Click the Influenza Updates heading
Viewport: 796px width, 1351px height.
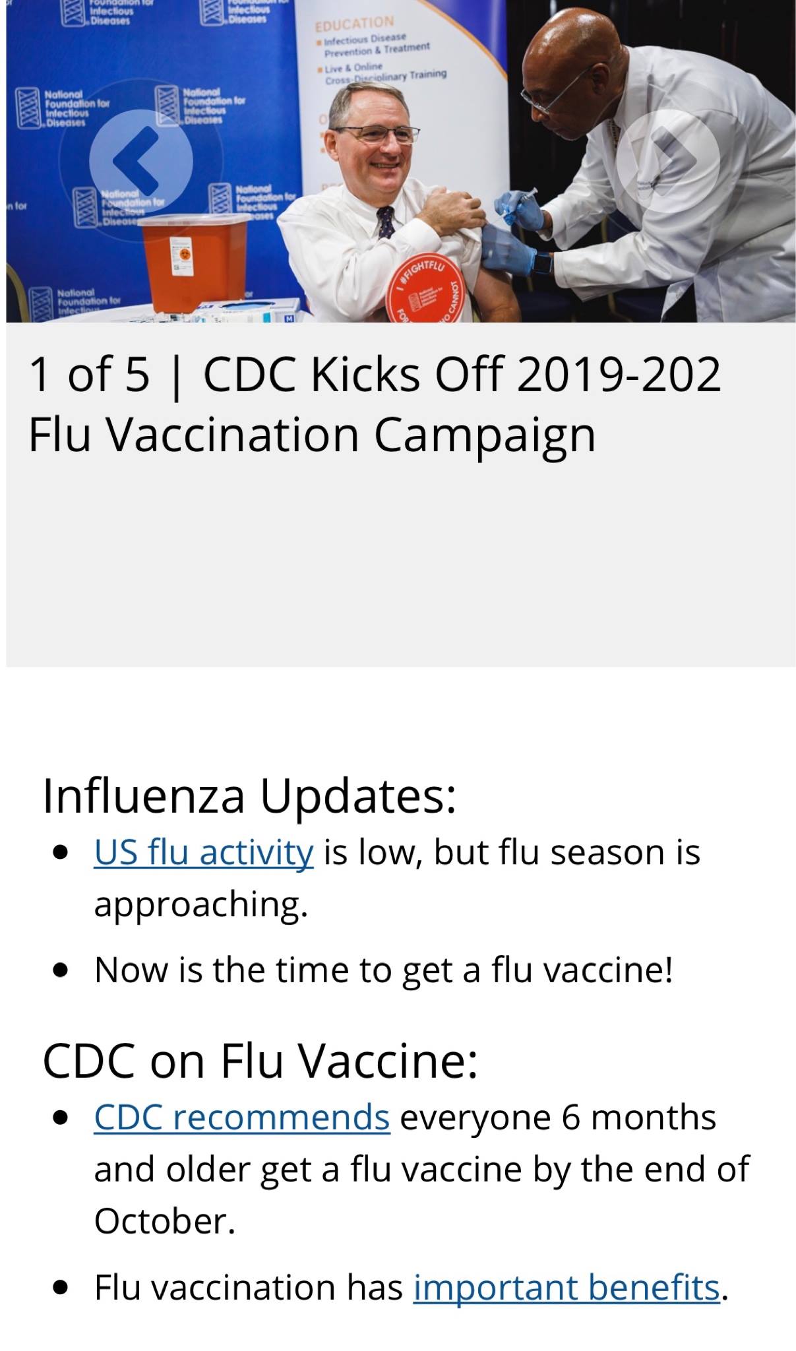coord(249,796)
